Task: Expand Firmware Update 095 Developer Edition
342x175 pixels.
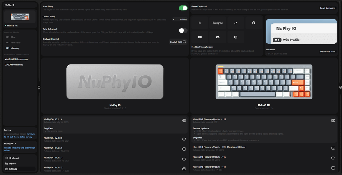Action: (x=333, y=148)
